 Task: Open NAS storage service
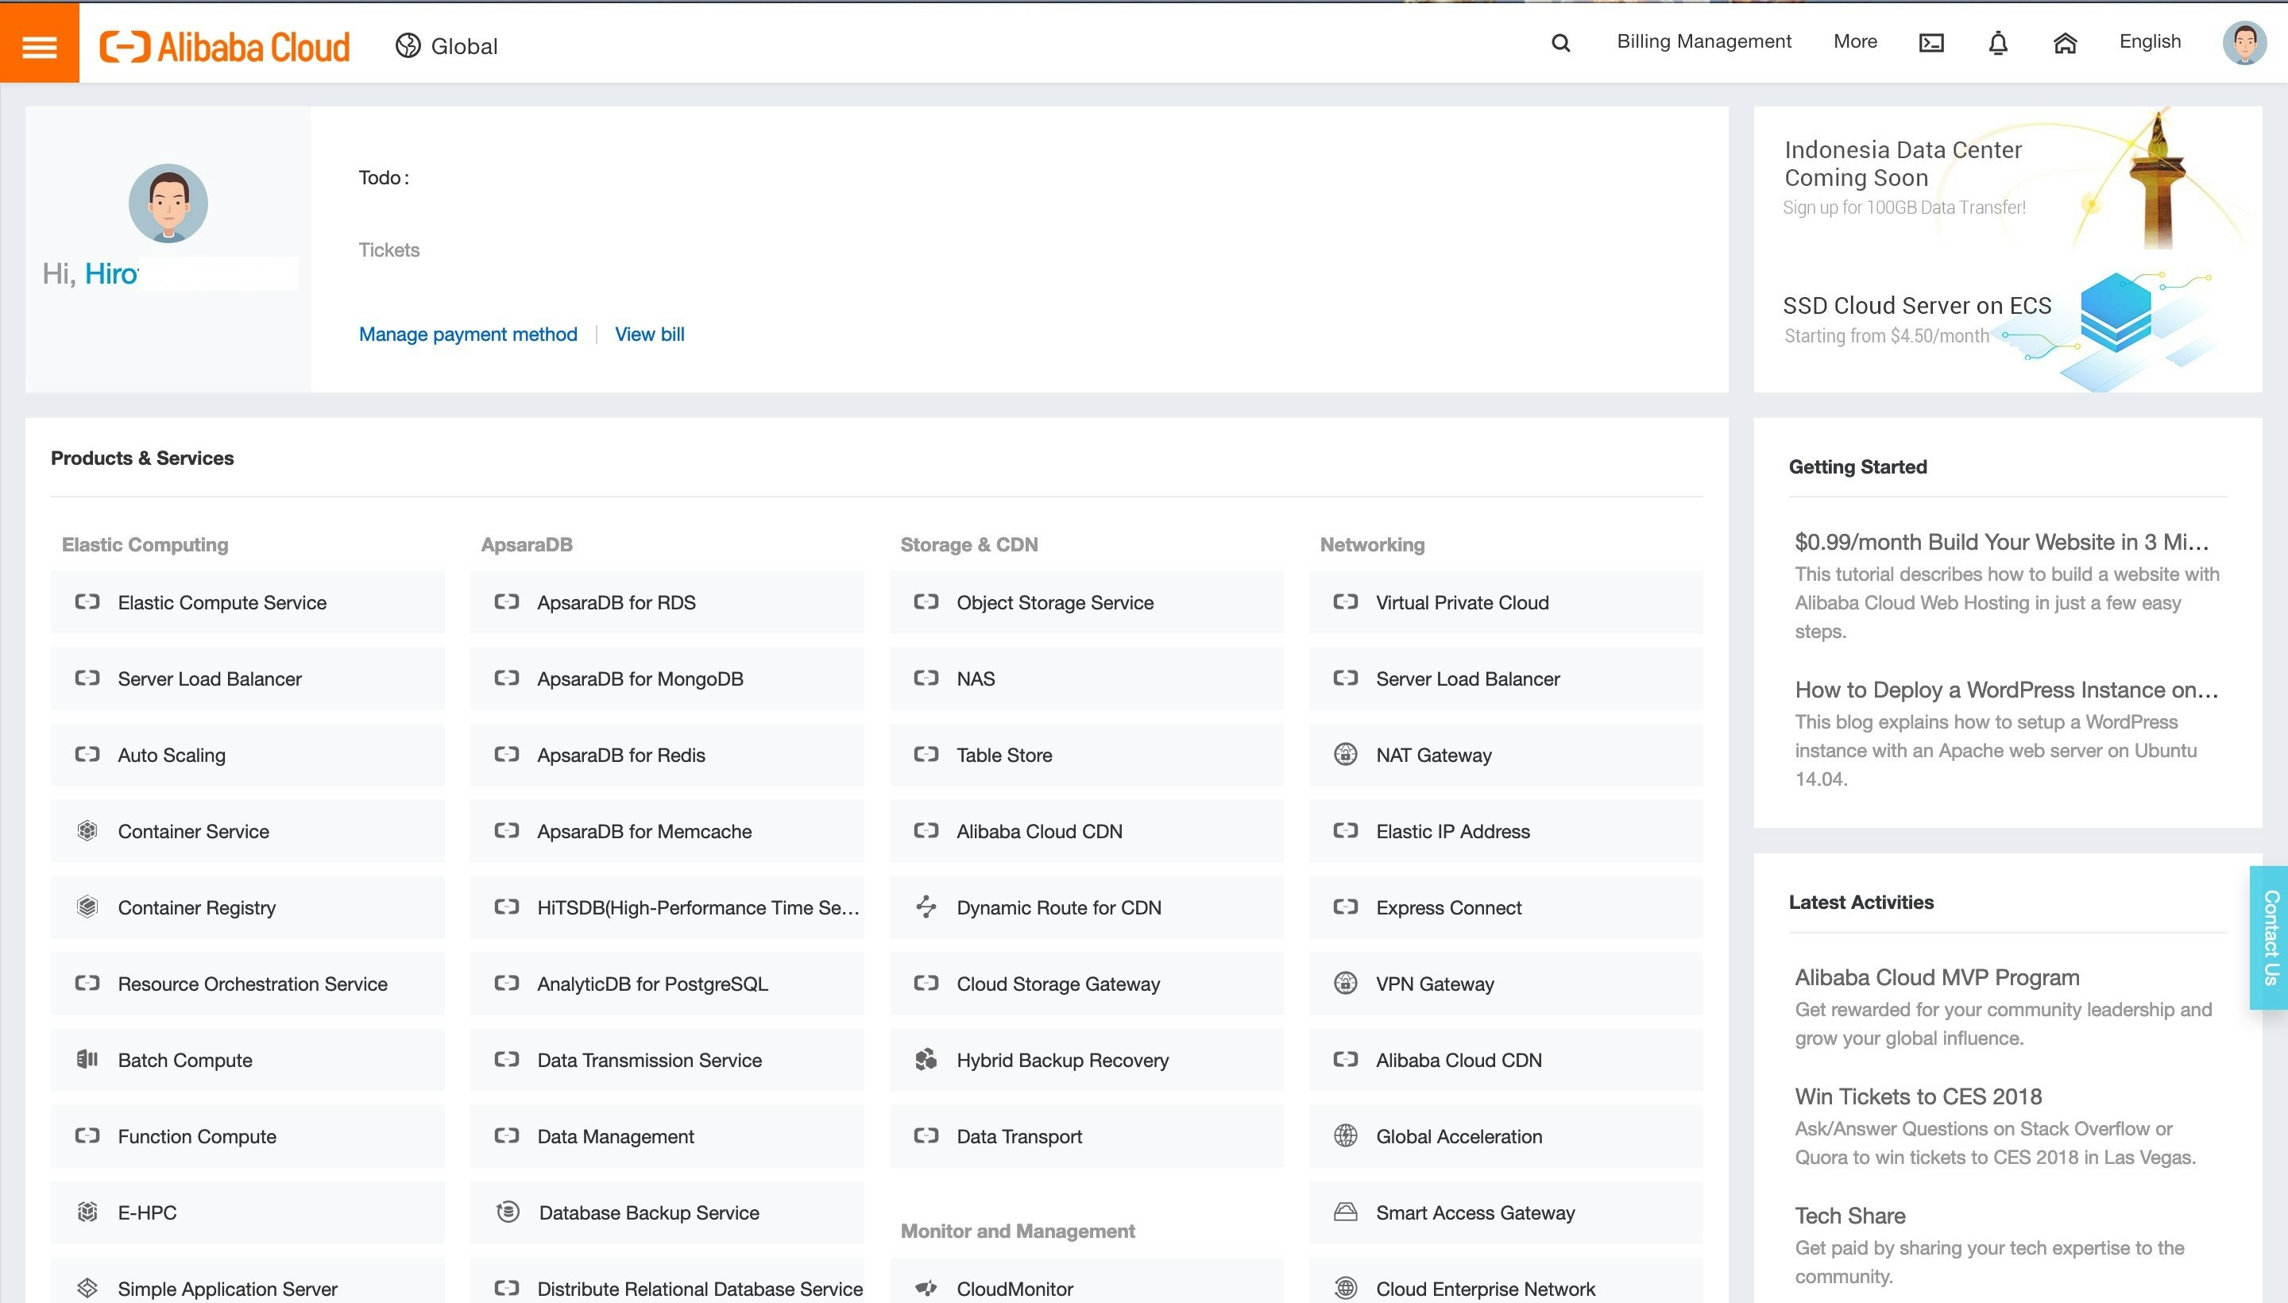click(x=1086, y=679)
